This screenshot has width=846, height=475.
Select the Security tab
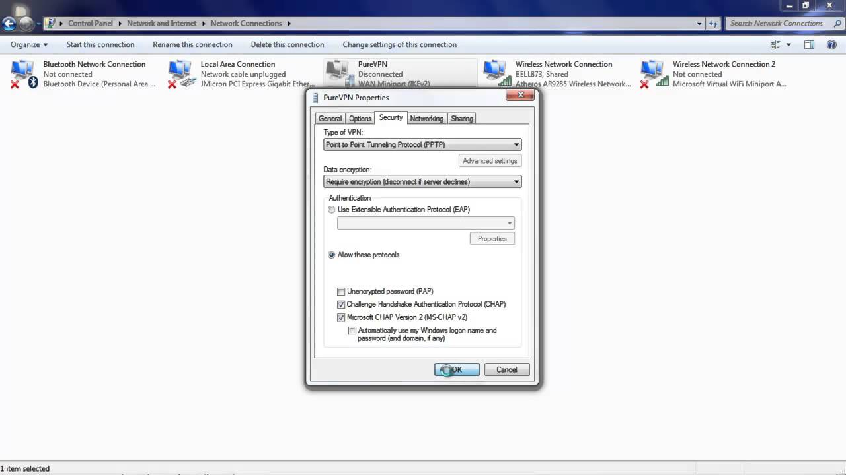pyautogui.click(x=391, y=117)
